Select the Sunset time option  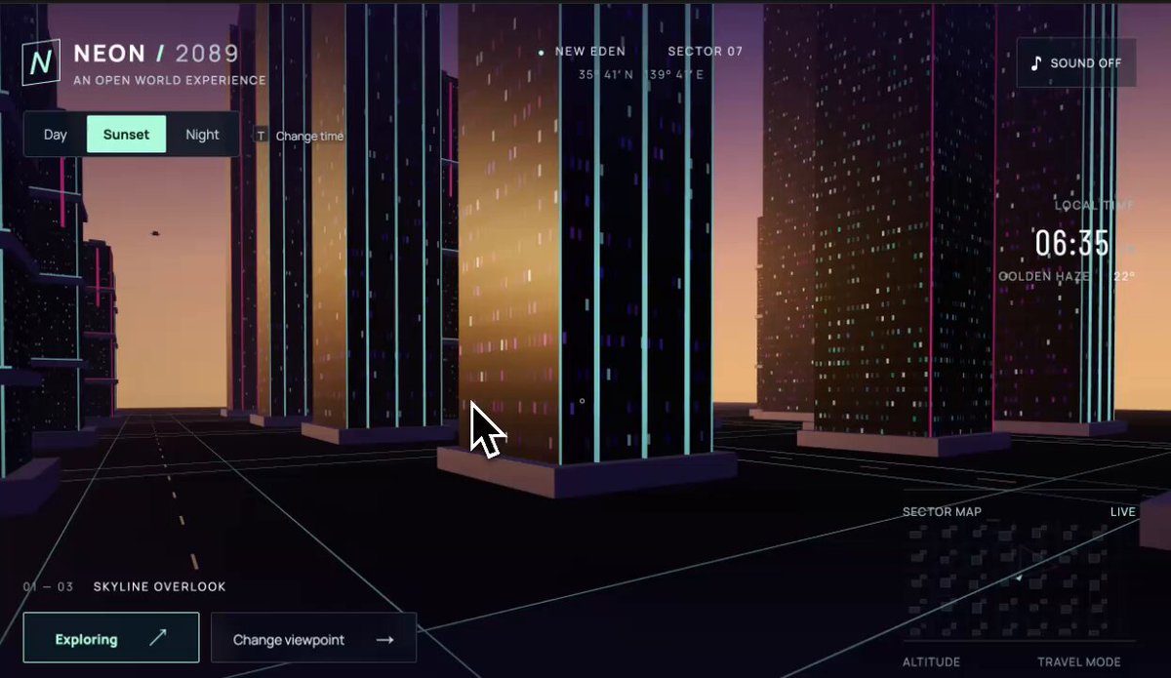tap(127, 135)
